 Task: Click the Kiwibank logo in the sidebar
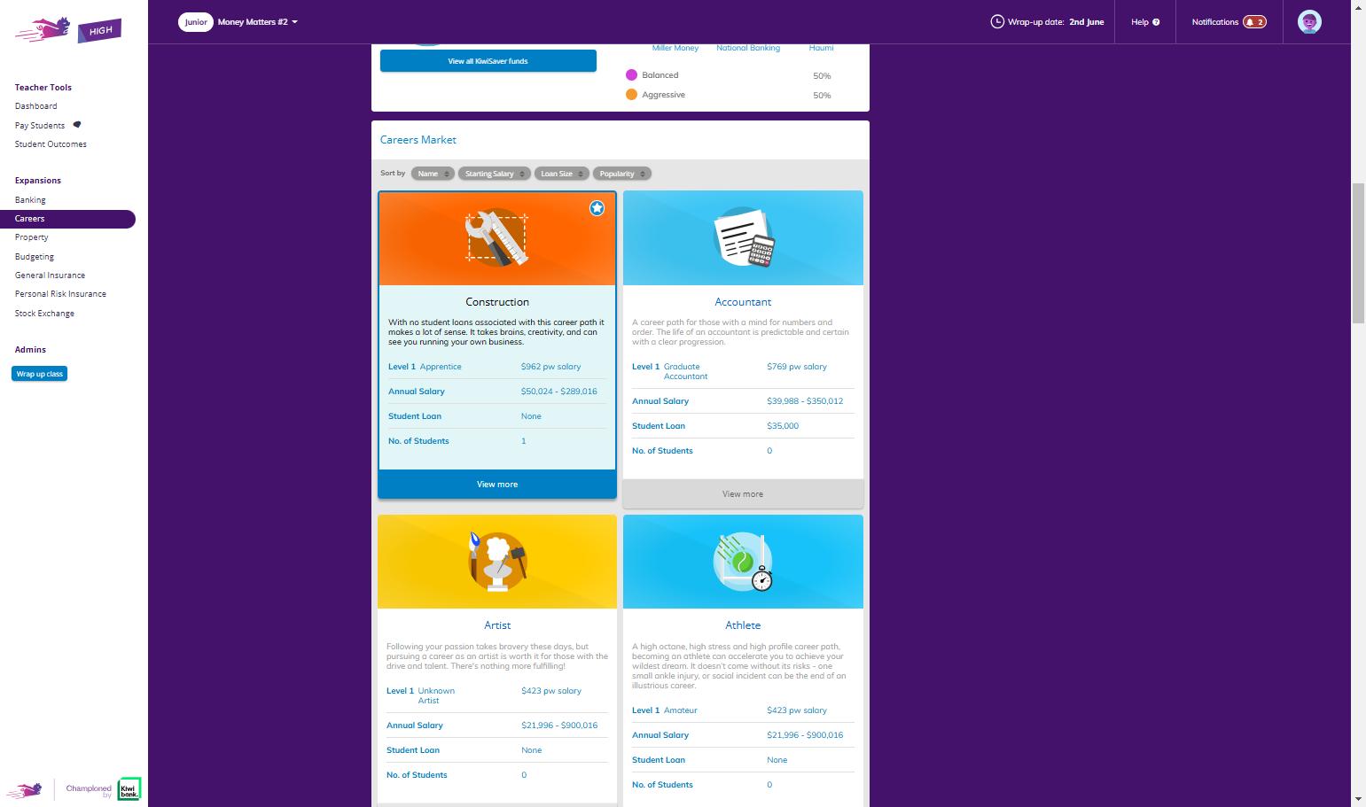(129, 789)
